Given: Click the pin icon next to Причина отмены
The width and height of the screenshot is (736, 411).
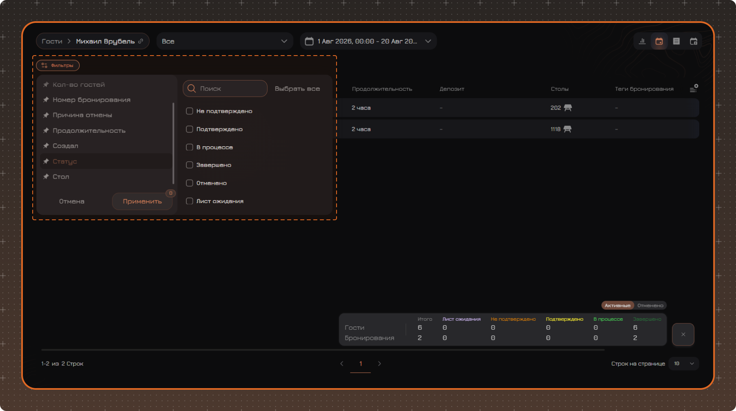Looking at the screenshot, I should tap(46, 115).
